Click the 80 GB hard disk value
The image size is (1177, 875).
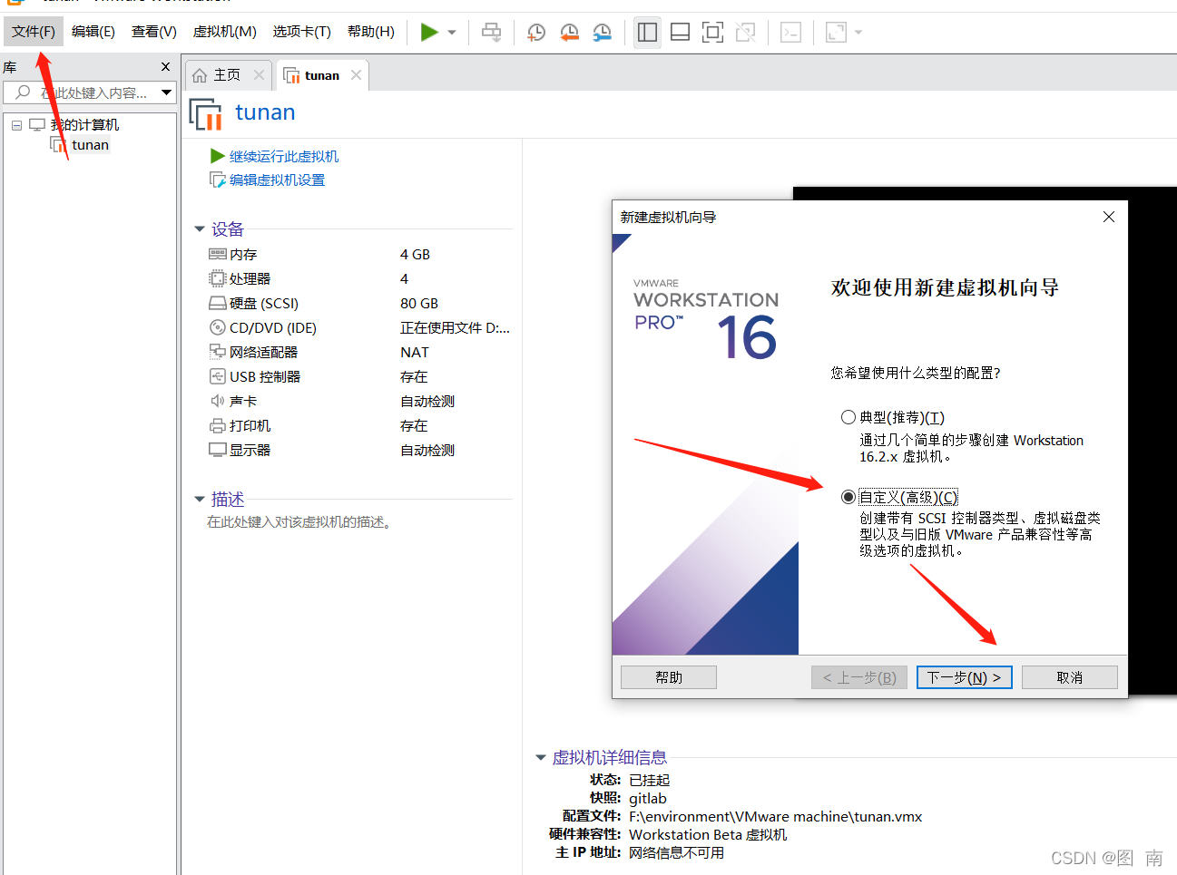point(419,304)
